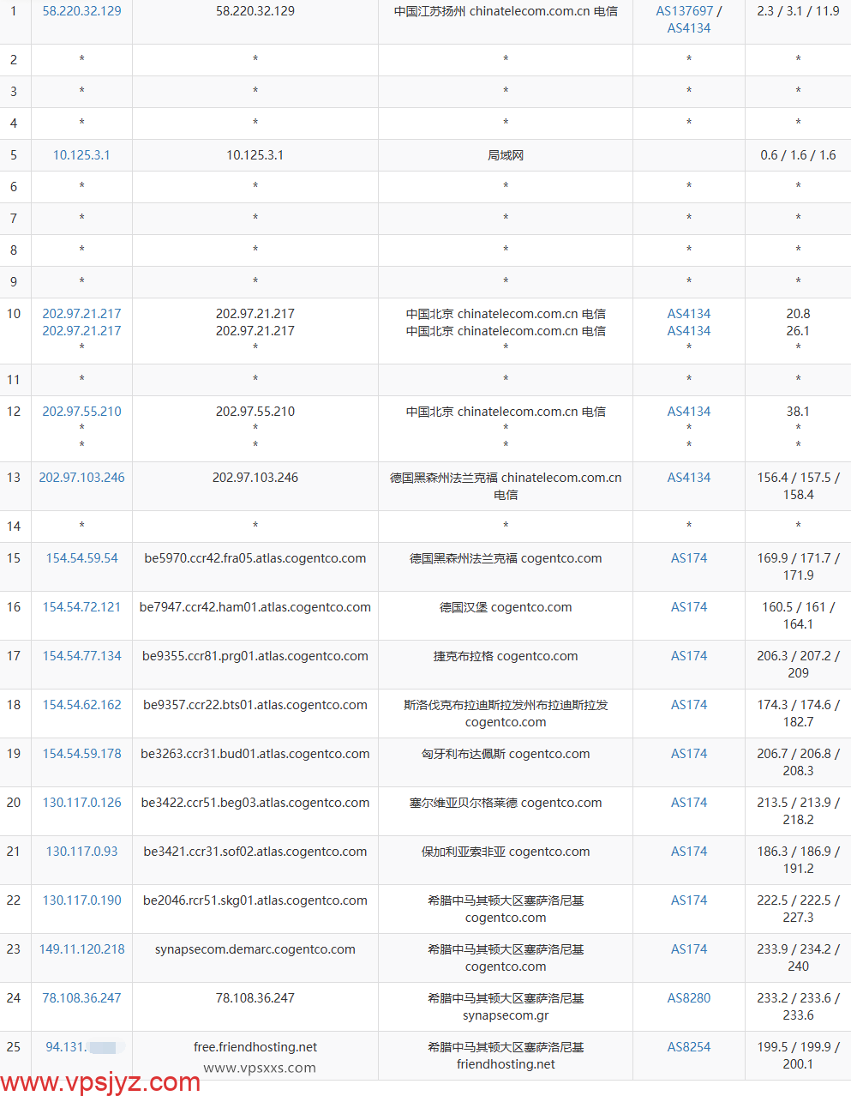Open IP link 154.54.72.121
851x1096 pixels.
point(81,607)
